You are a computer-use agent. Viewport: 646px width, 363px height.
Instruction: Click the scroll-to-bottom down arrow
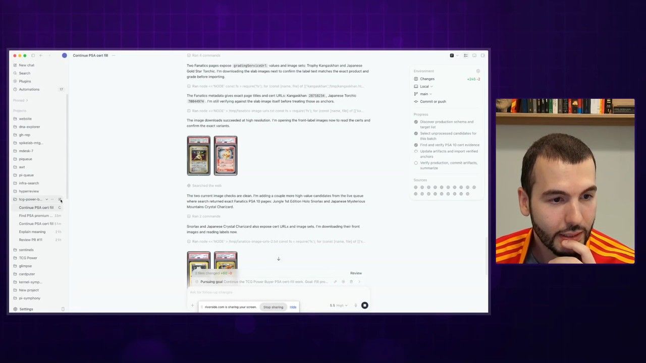pos(278,259)
